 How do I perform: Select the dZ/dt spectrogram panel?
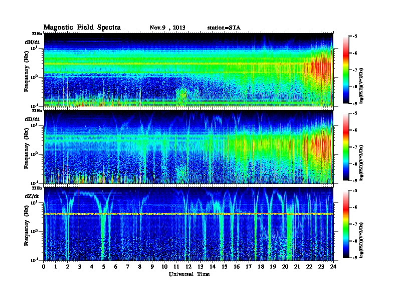click(188, 224)
